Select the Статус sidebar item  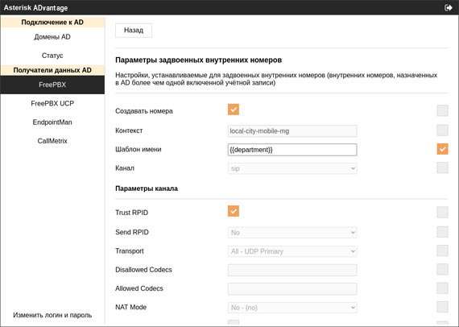pyautogui.click(x=52, y=56)
